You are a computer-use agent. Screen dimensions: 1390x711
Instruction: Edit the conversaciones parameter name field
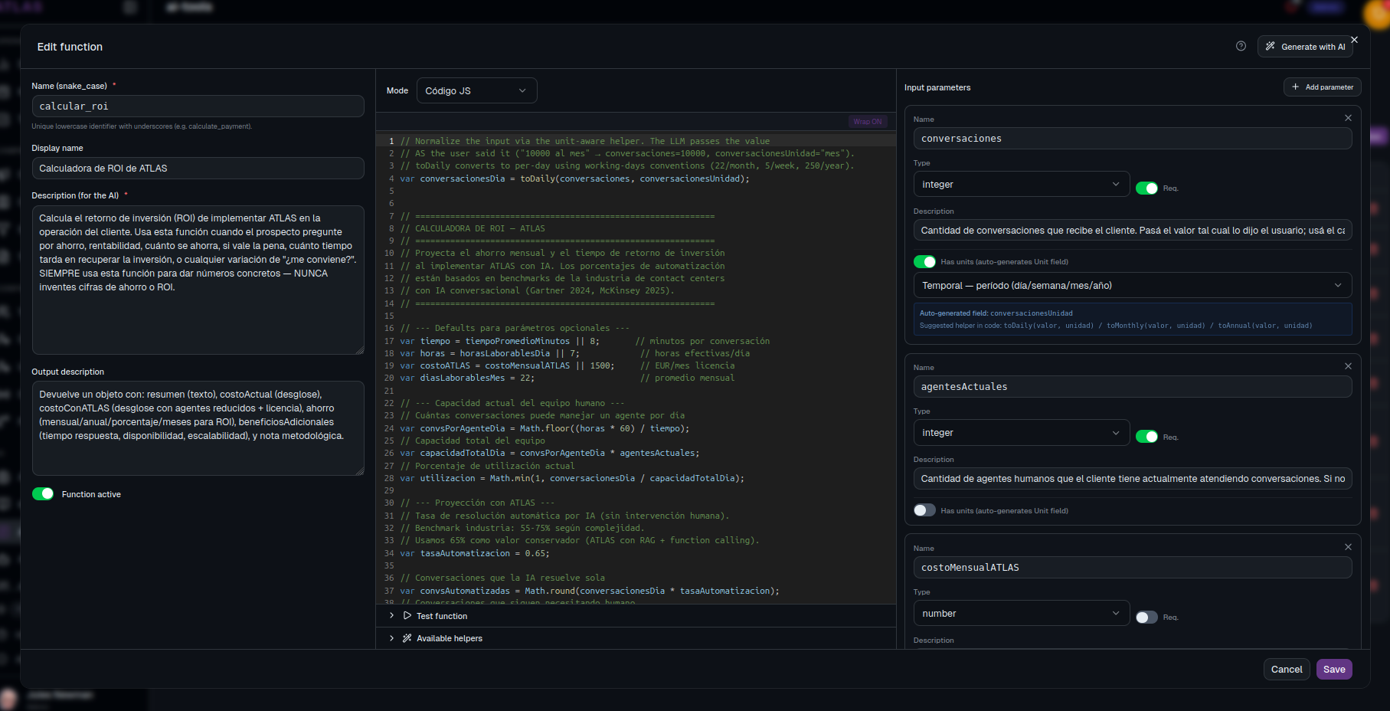[1132, 139]
